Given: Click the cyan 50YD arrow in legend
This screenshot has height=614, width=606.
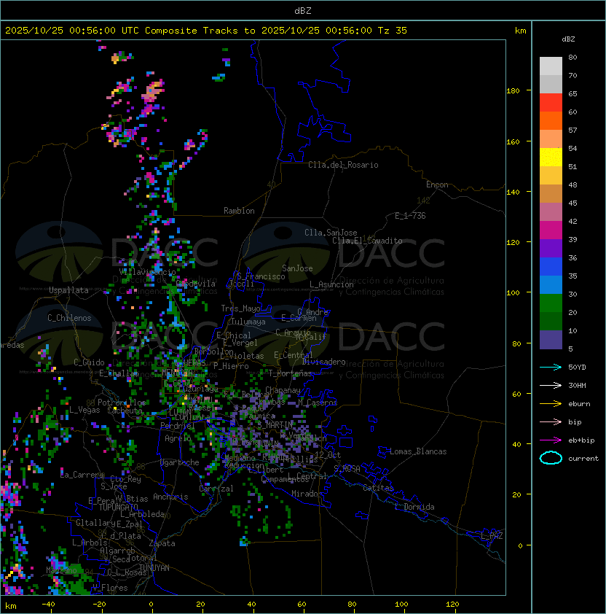Looking at the screenshot, I should (551, 367).
